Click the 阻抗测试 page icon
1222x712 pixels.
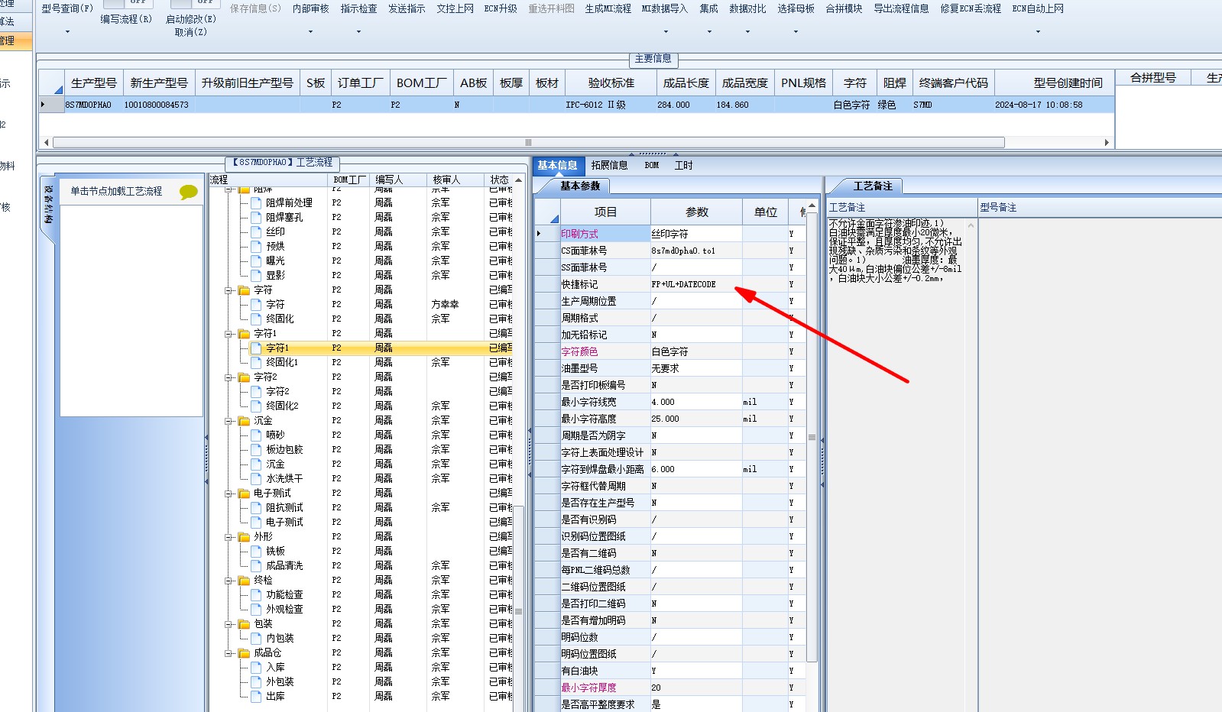click(257, 507)
